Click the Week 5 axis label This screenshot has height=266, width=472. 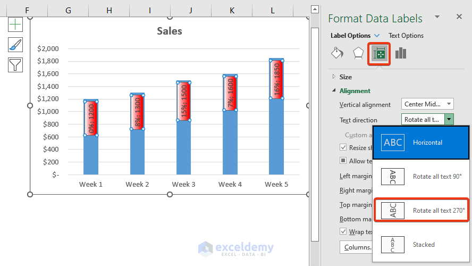click(x=276, y=185)
